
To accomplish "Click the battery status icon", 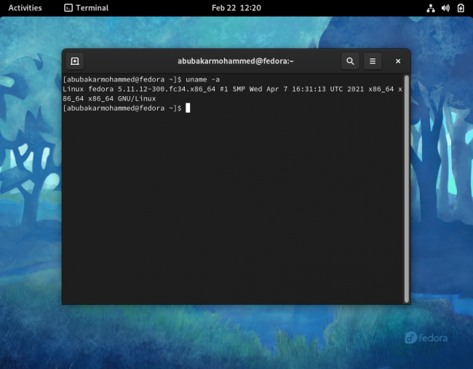I will tap(461, 8).
